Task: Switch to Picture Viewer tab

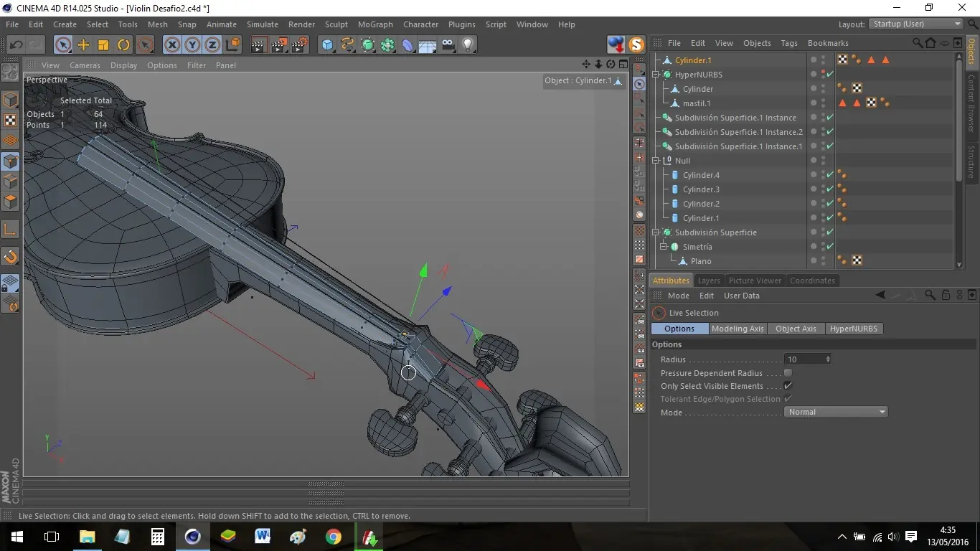Action: coord(755,281)
